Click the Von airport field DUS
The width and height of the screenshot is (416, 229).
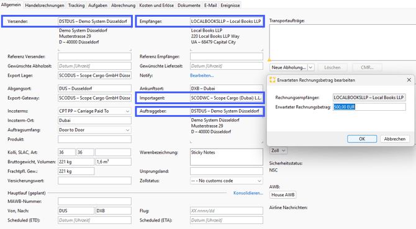point(76,211)
